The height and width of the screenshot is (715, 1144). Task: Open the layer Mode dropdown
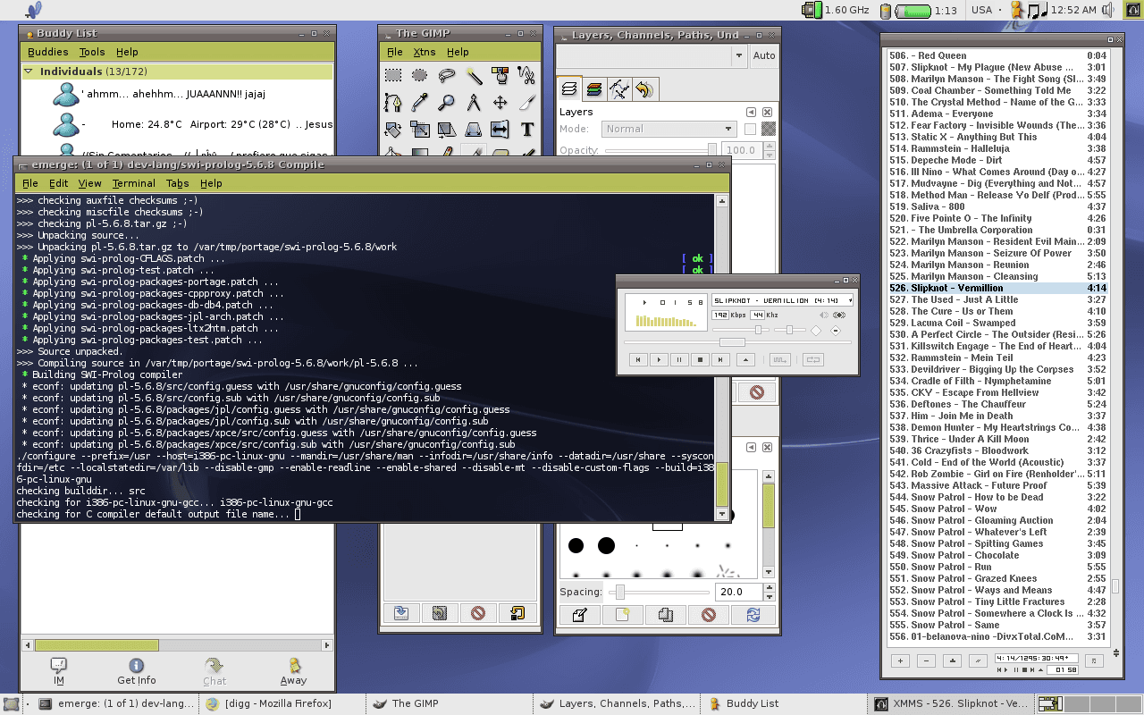669,129
